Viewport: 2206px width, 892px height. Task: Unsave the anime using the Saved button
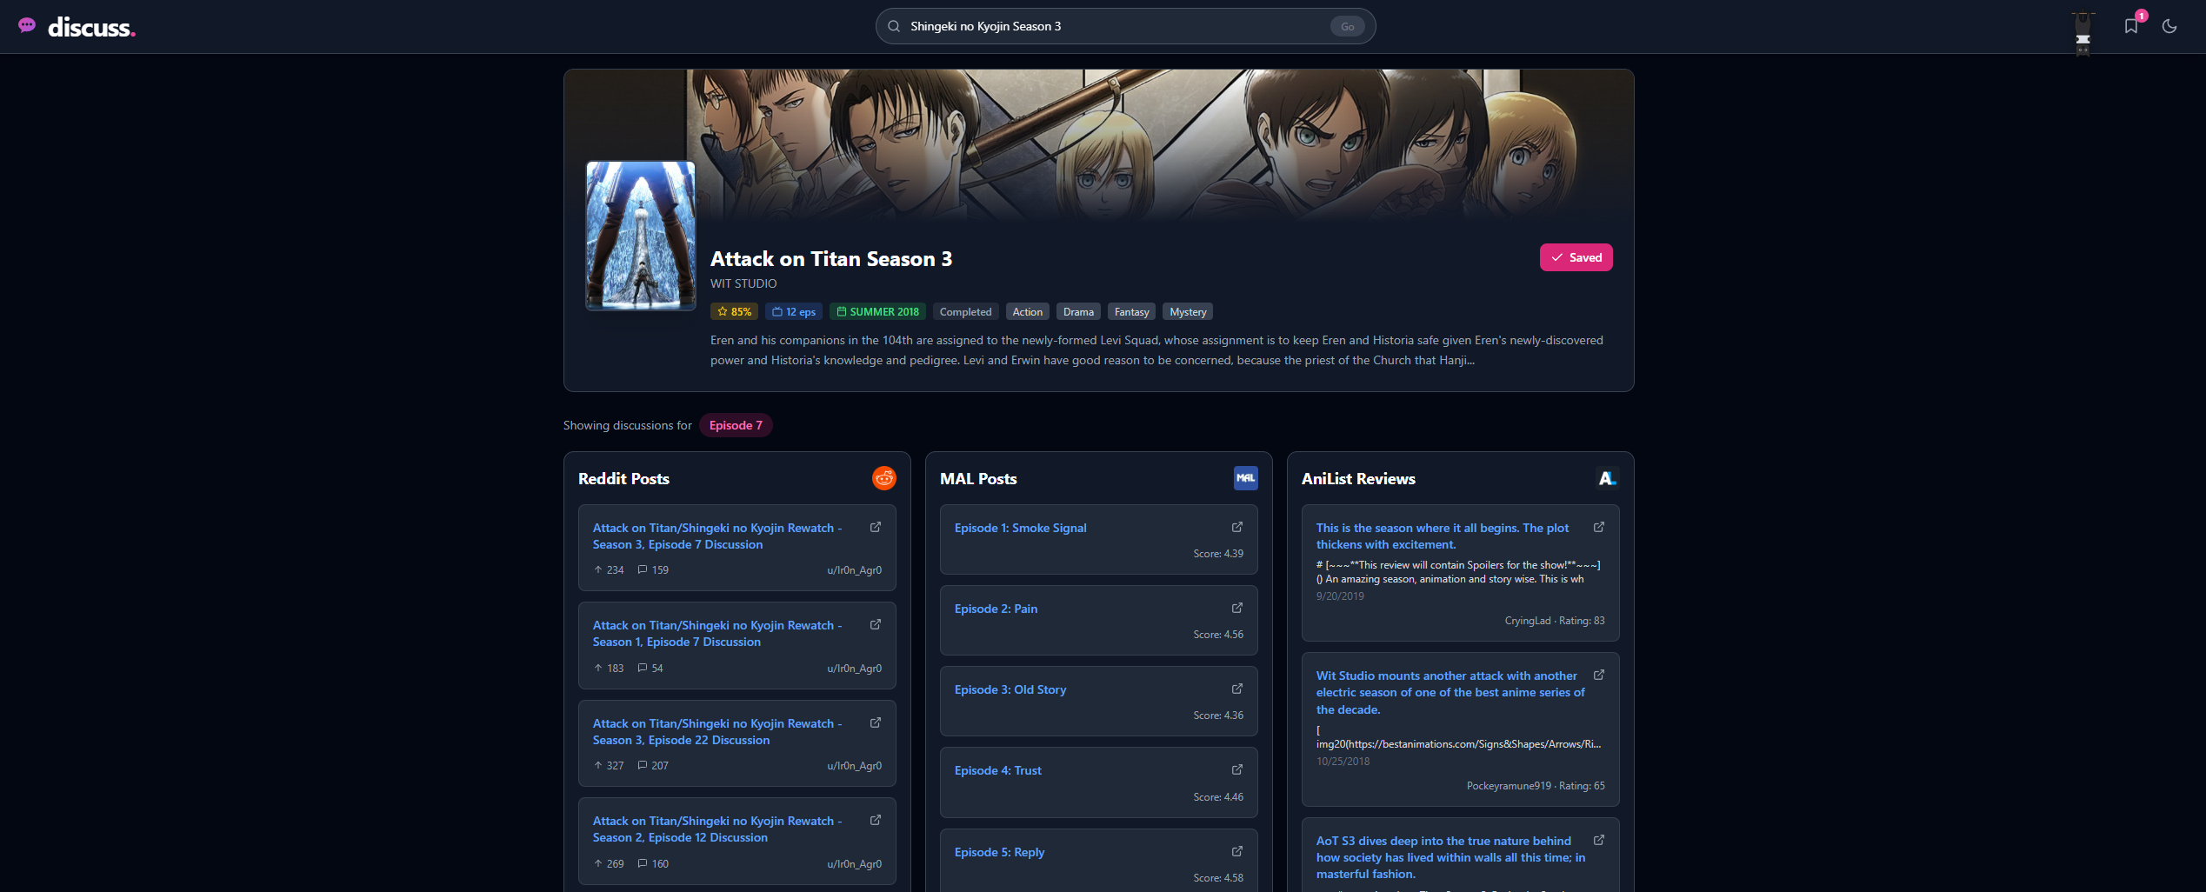[x=1576, y=256]
